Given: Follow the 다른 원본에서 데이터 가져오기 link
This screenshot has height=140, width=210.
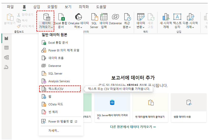Looking at the screenshot, I should (133, 127).
